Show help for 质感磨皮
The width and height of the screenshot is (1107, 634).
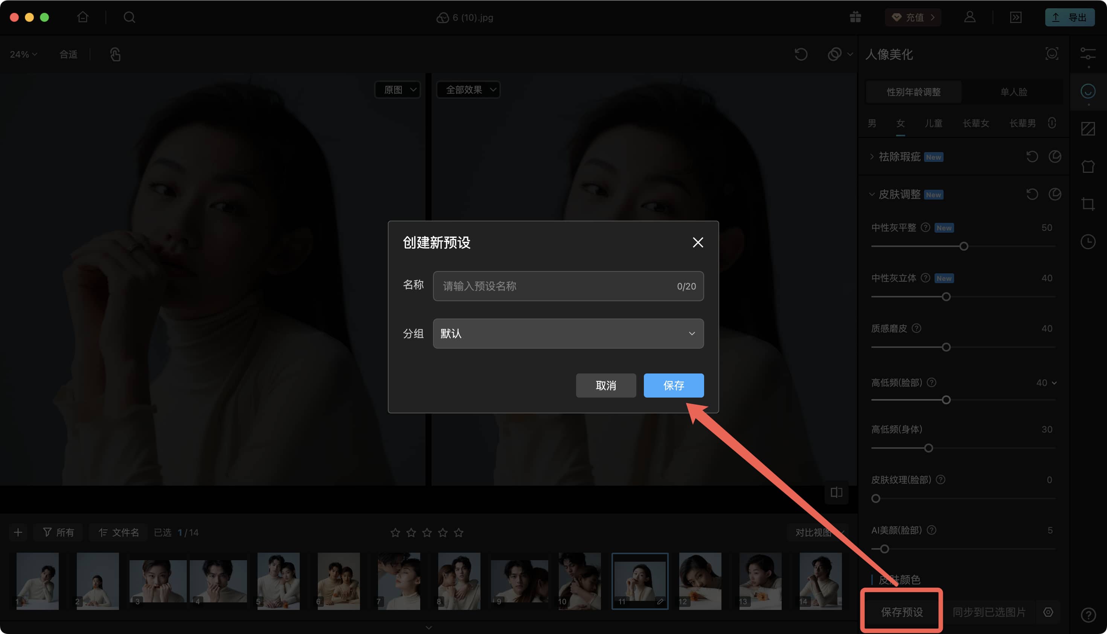coord(916,328)
